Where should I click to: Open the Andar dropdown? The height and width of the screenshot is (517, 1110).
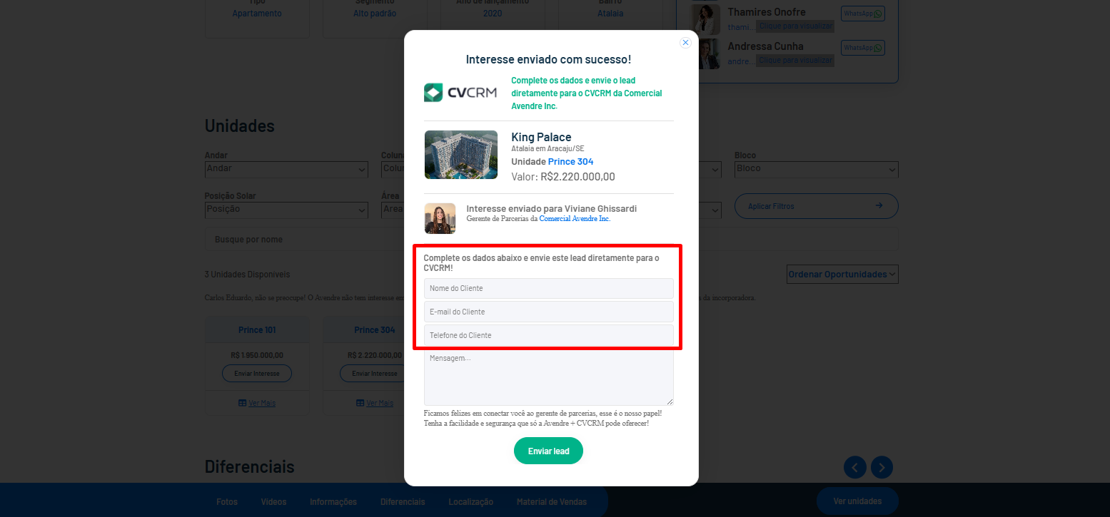point(286,169)
